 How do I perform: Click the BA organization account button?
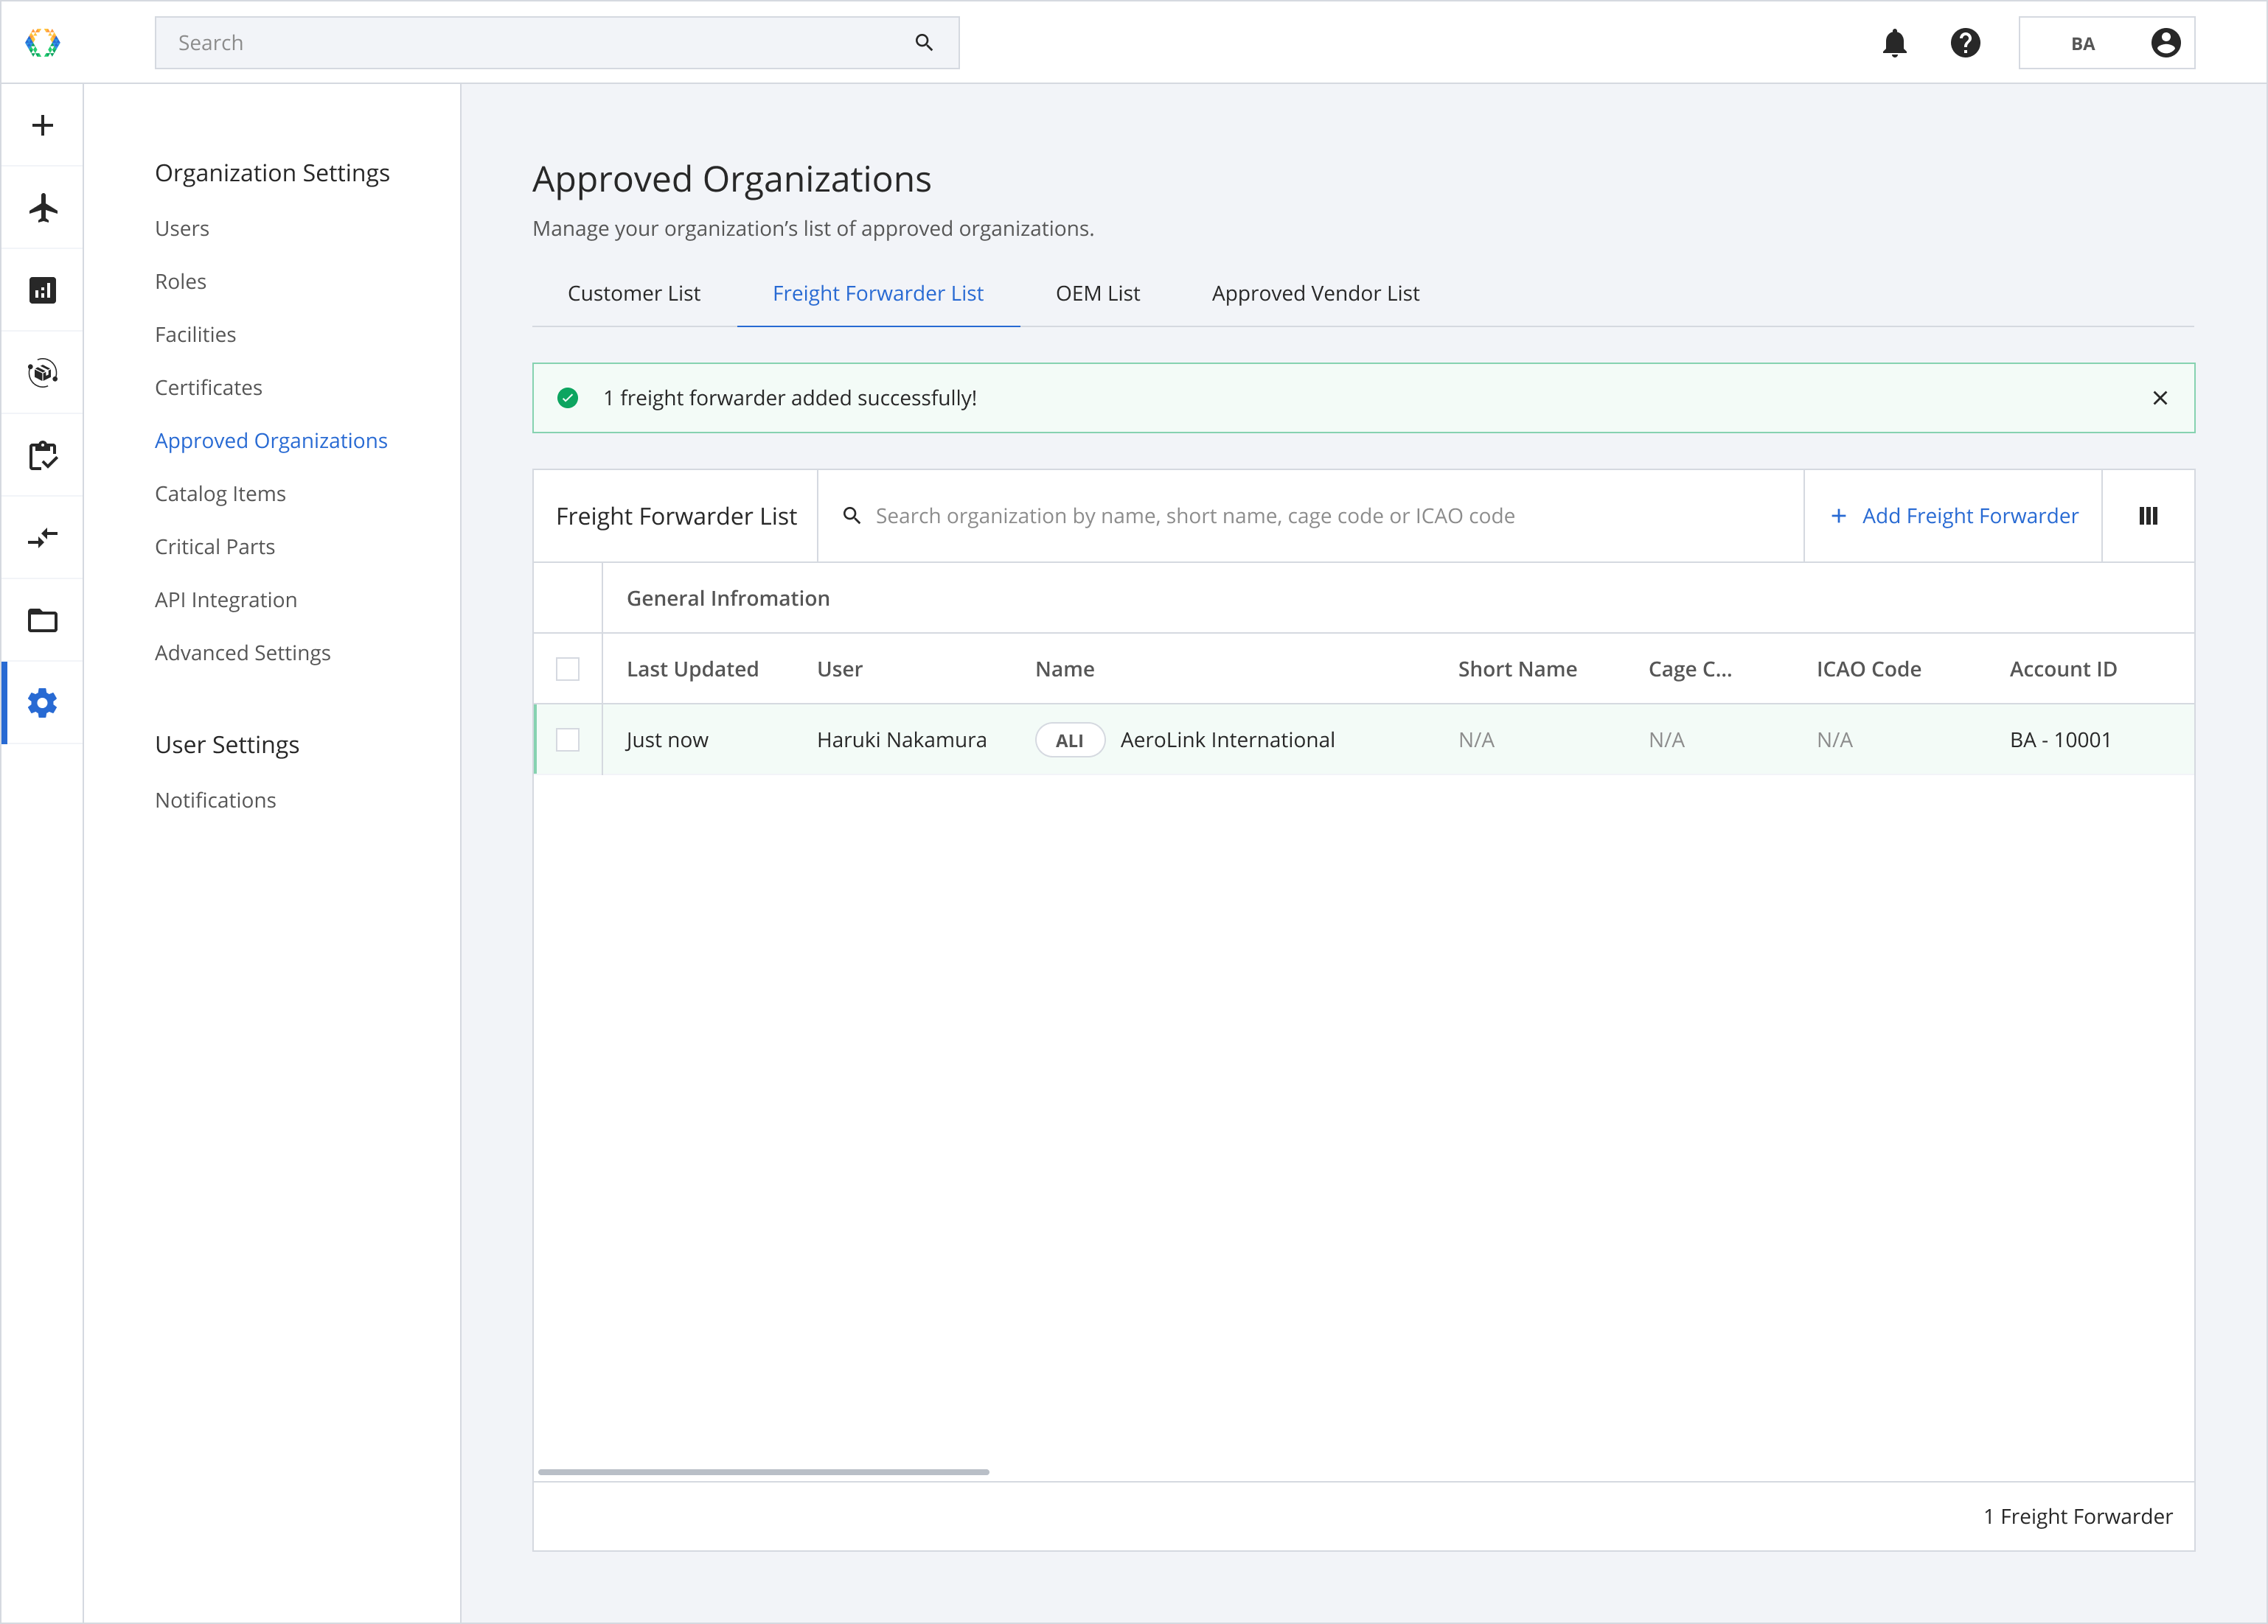[x=2107, y=43]
